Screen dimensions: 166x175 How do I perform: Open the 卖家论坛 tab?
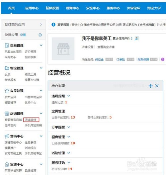pos(133,8)
